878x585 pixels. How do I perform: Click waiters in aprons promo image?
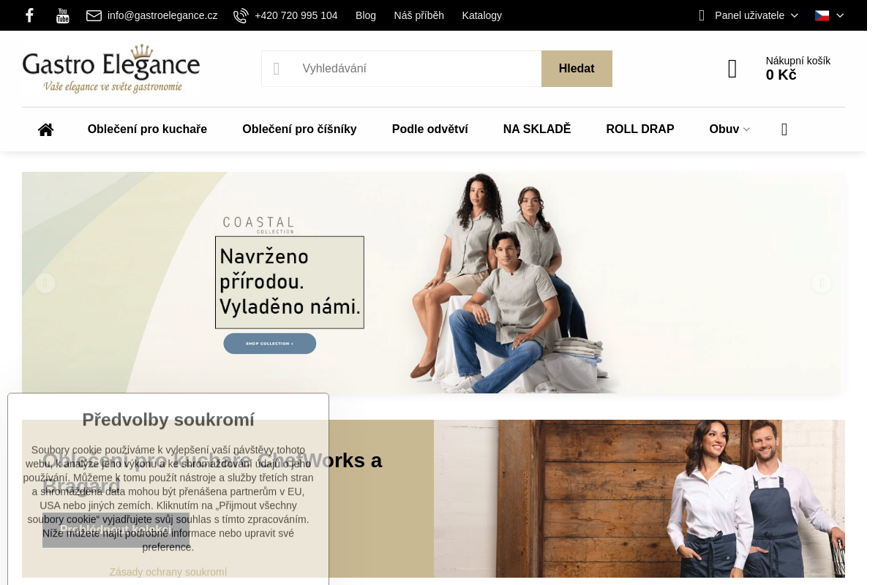pyautogui.click(x=639, y=499)
